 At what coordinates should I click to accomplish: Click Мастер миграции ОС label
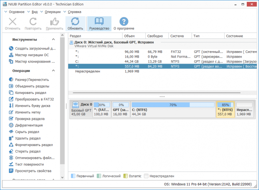pyautogui.click(x=32, y=55)
